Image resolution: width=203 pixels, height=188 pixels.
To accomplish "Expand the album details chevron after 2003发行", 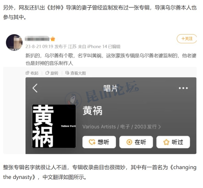I will click(160, 127).
